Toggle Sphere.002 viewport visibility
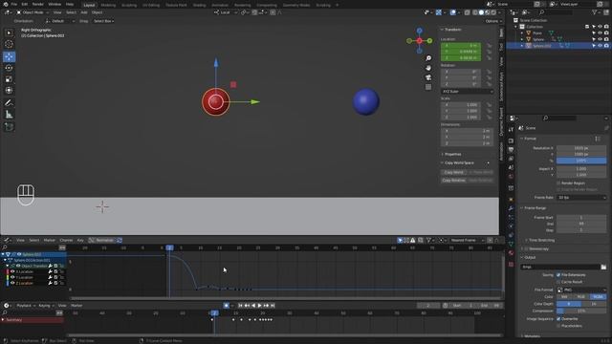The width and height of the screenshot is (612, 344). point(601,46)
